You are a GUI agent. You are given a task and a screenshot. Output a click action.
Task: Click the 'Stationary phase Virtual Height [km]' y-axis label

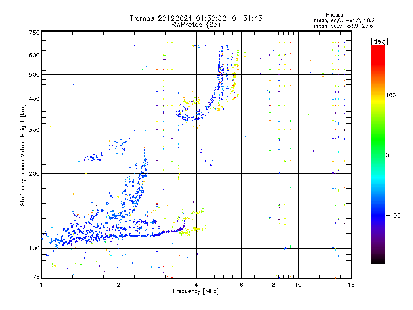point(23,156)
